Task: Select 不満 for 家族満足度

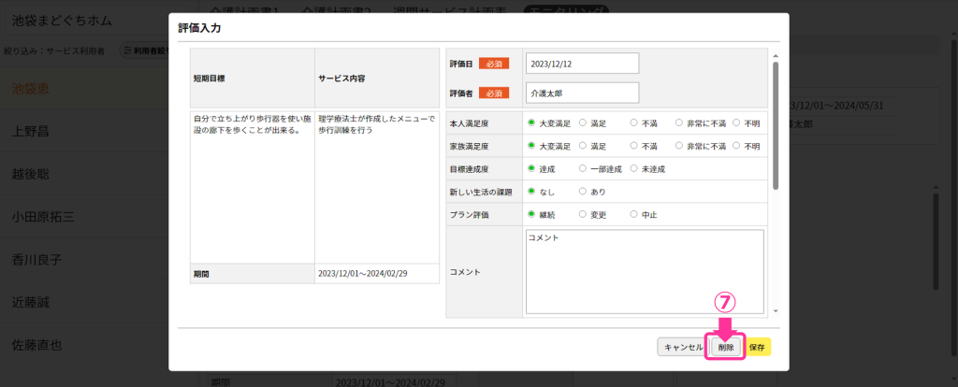Action: 634,147
